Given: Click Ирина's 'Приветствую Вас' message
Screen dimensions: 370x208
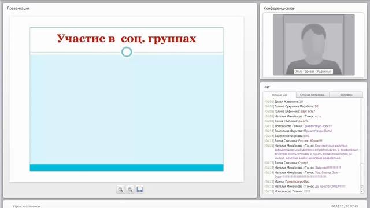Looking at the screenshot, I should 287,181.
